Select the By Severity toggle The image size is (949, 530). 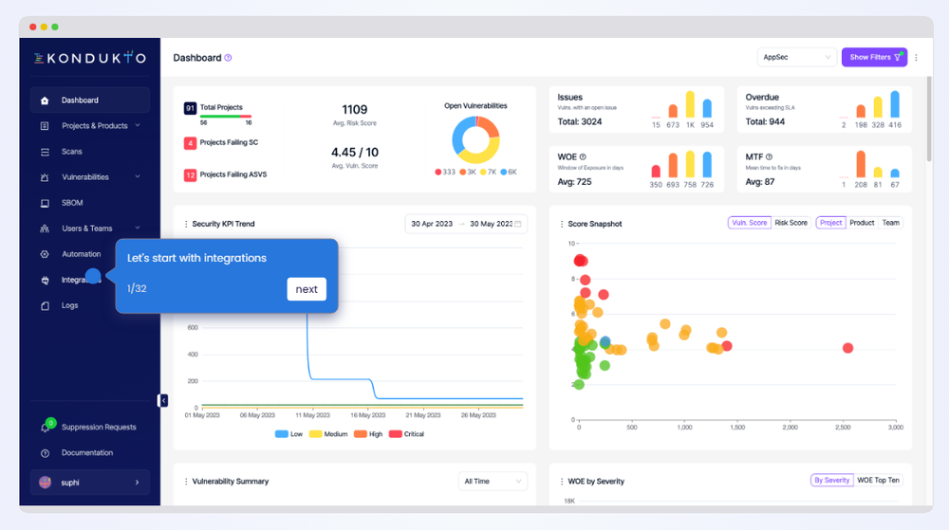coord(831,481)
